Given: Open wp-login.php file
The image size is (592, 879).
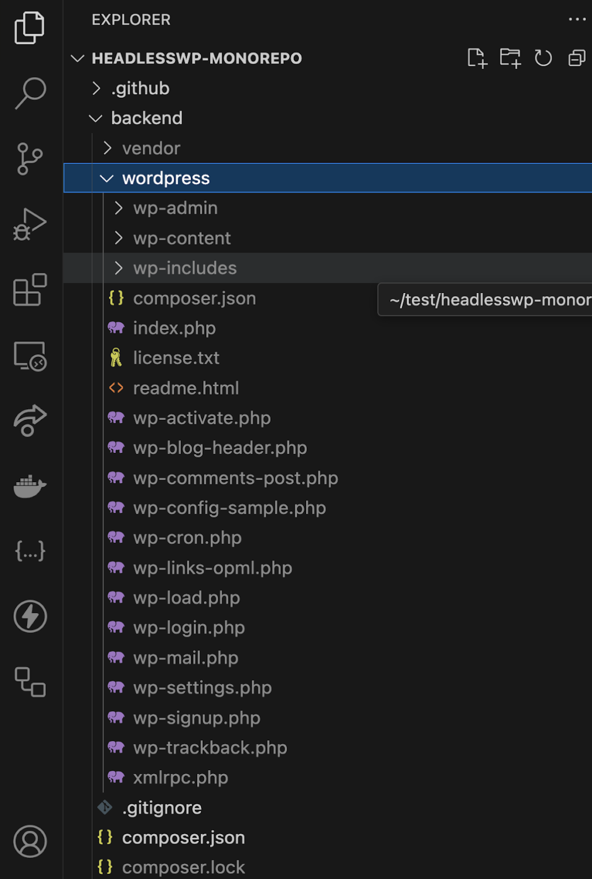Looking at the screenshot, I should [188, 628].
